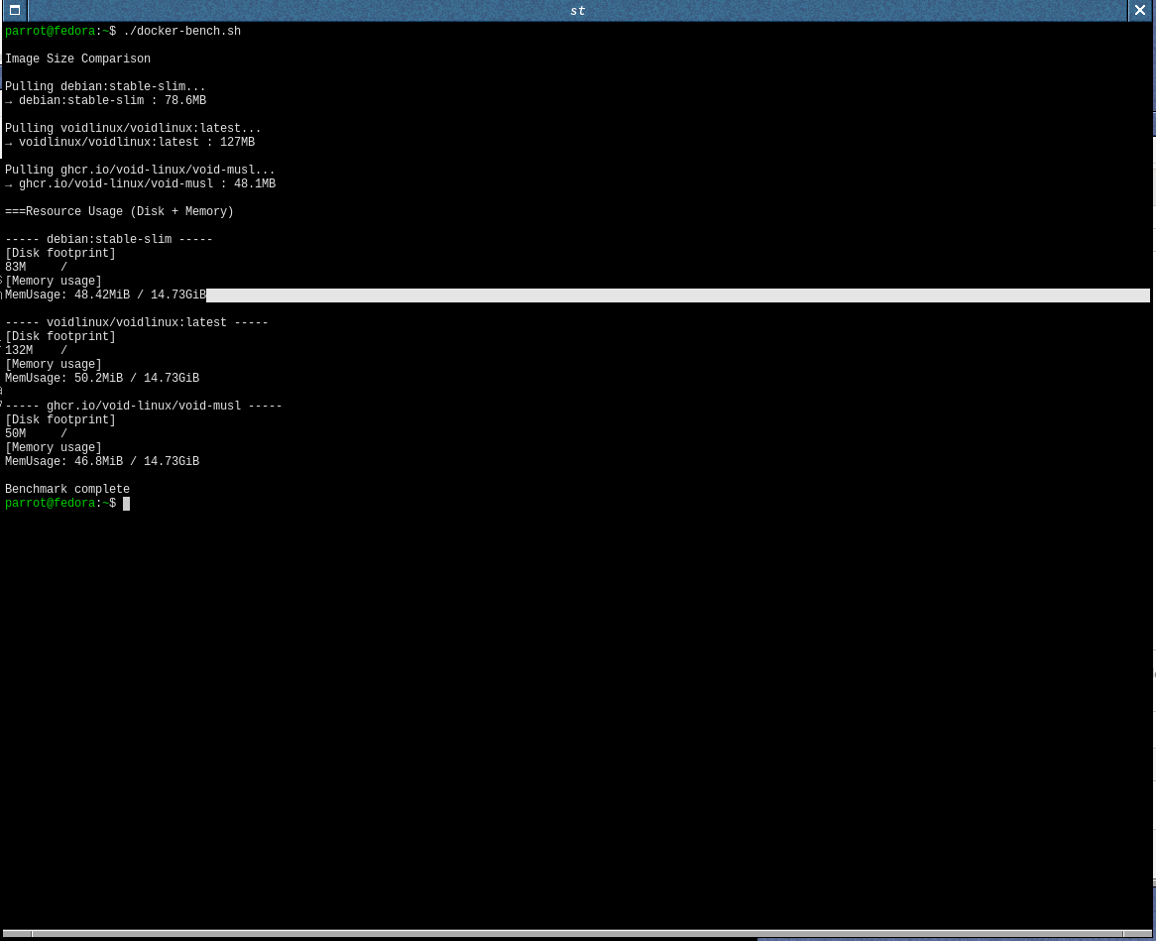Screen dimensions: 1156x941
Task: Click '----- voidlinux/voidlinux:latest -----' section header
Action: tap(137, 323)
